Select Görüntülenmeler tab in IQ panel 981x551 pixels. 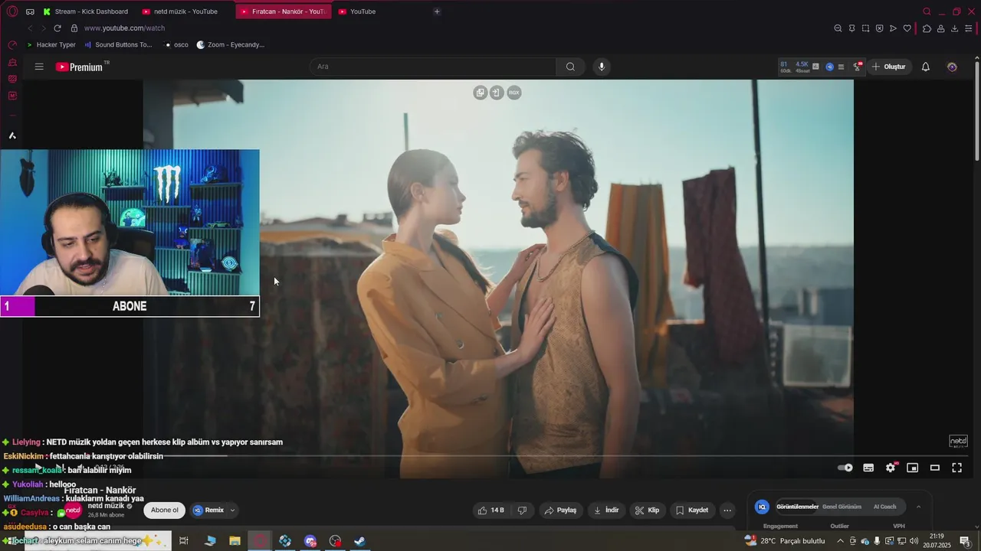coord(797,507)
